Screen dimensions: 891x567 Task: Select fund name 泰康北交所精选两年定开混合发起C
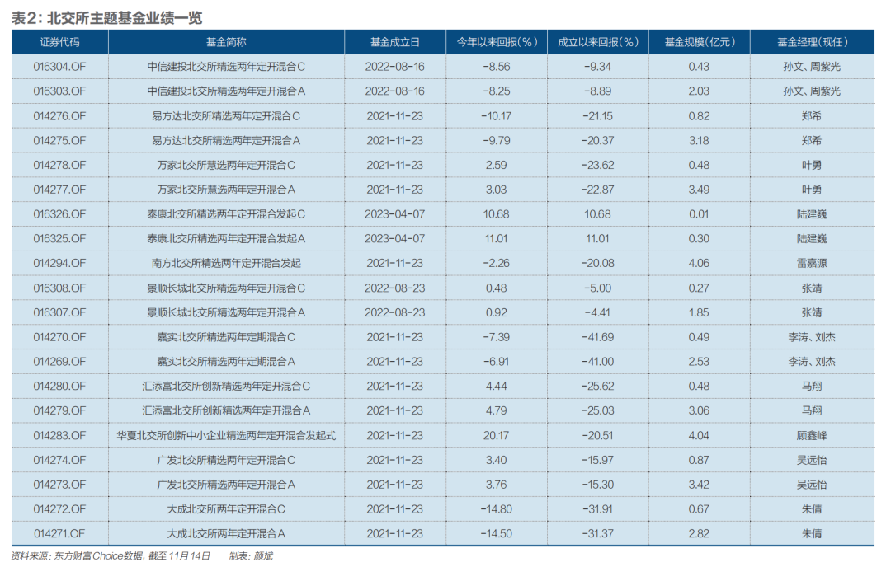[226, 214]
